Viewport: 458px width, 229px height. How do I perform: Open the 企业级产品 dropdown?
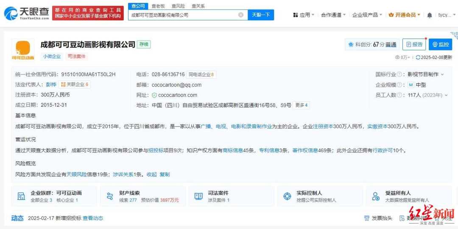click(x=367, y=15)
